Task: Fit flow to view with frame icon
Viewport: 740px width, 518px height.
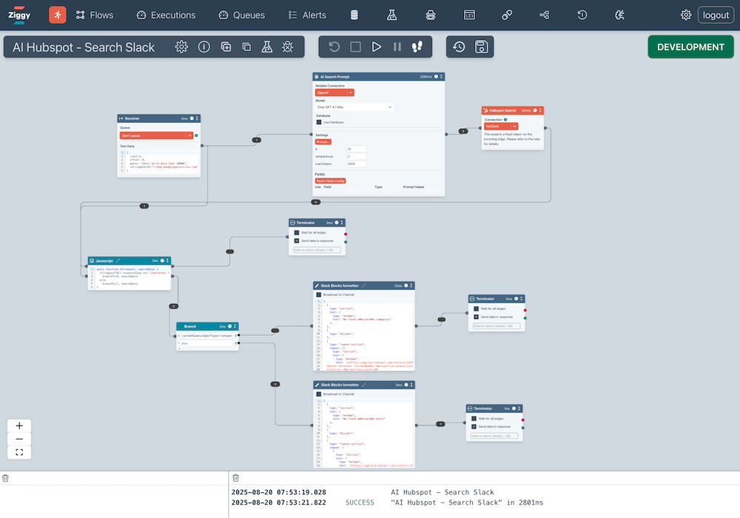Action: 19,452
